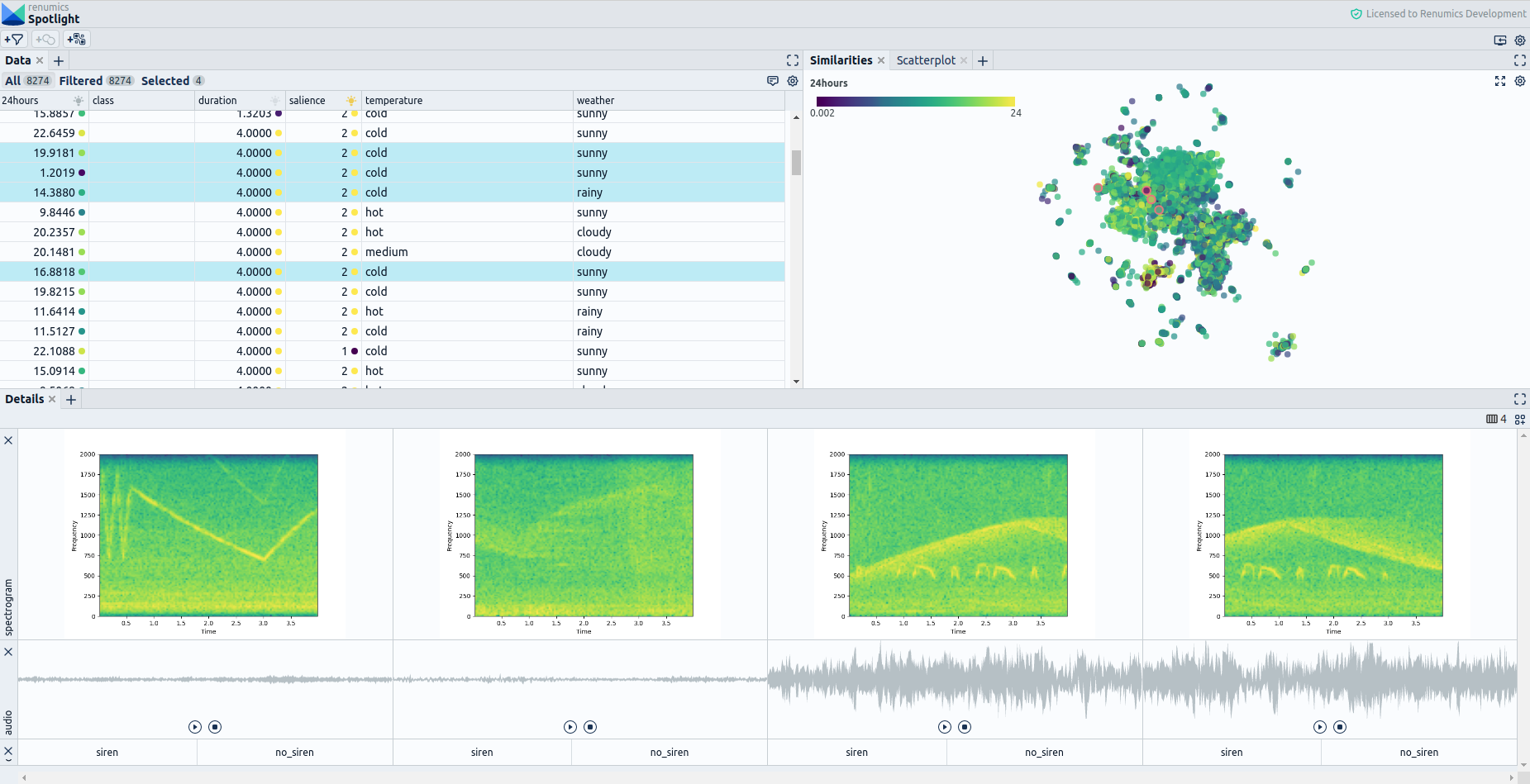Click the column count icon in Details
Image resolution: width=1530 pixels, height=784 pixels.
1496,419
